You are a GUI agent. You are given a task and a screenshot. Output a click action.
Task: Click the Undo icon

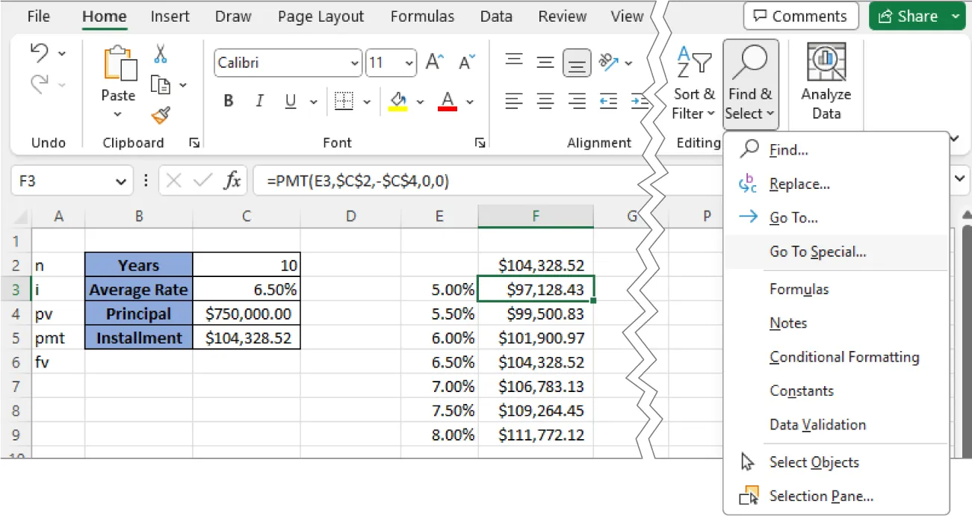point(40,52)
